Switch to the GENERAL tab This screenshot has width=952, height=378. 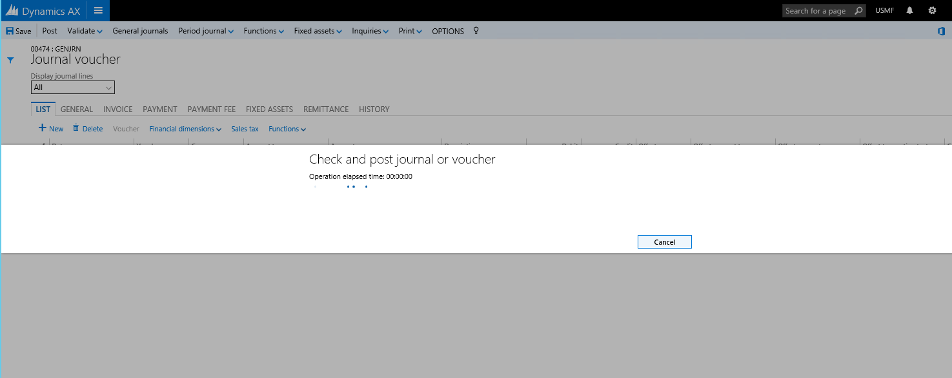[x=77, y=109]
